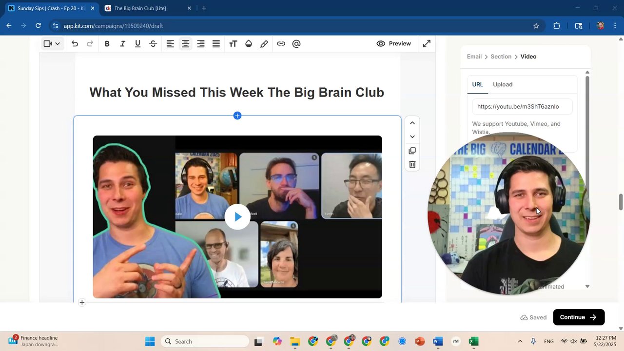624x351 pixels.
Task: Click the address bar URL
Action: [x=113, y=26]
